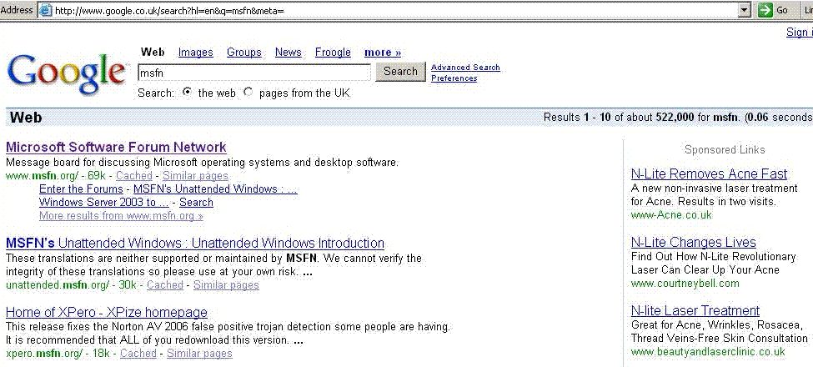The height and width of the screenshot is (367, 813).
Task: Open Similar pages for unattended.msfn.org
Action: (x=226, y=285)
